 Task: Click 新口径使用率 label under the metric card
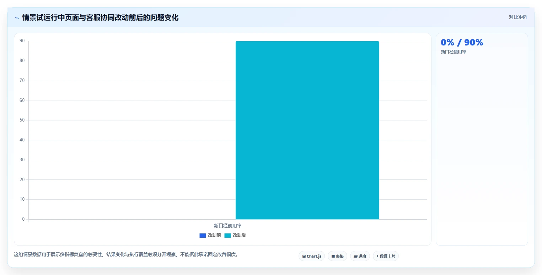click(x=454, y=52)
